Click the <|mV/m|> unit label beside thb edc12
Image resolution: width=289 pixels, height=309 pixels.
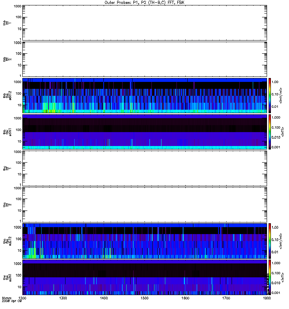coord(281,95)
